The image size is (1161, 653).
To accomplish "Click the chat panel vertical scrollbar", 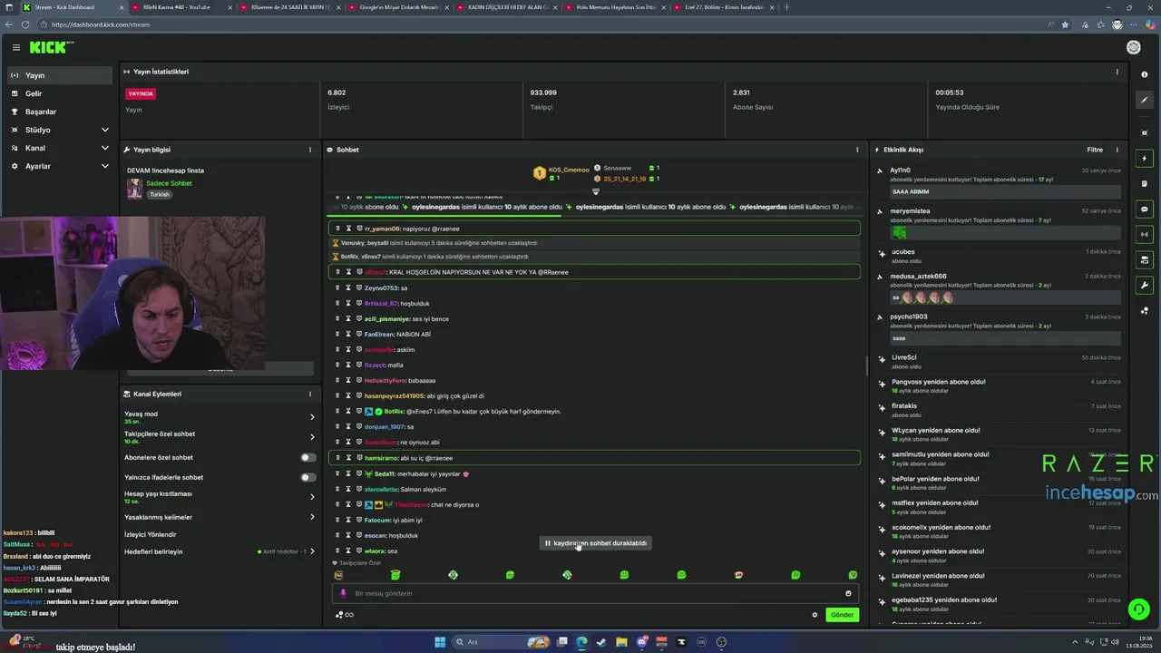I will 866,365.
